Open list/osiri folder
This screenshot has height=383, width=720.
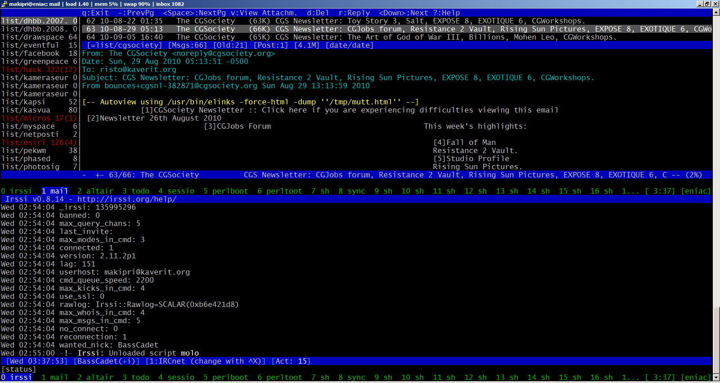click(x=39, y=142)
